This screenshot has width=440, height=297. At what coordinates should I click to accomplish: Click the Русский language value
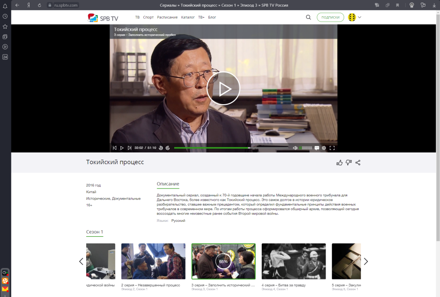click(x=178, y=221)
